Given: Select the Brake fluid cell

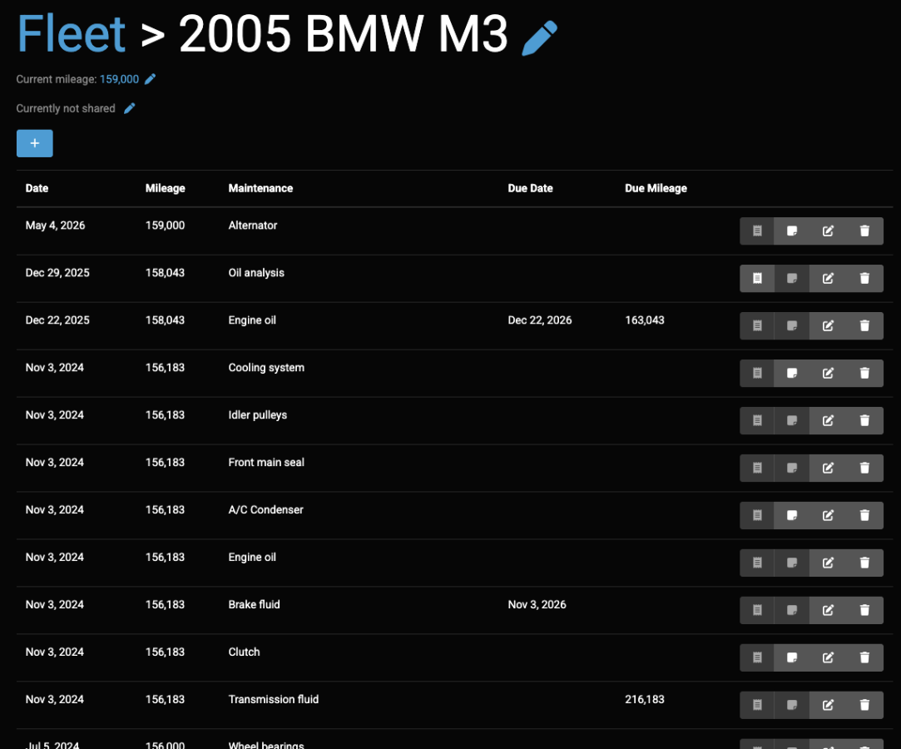Looking at the screenshot, I should [x=254, y=605].
